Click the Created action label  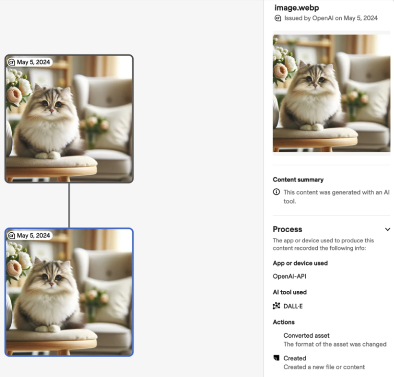click(295, 358)
